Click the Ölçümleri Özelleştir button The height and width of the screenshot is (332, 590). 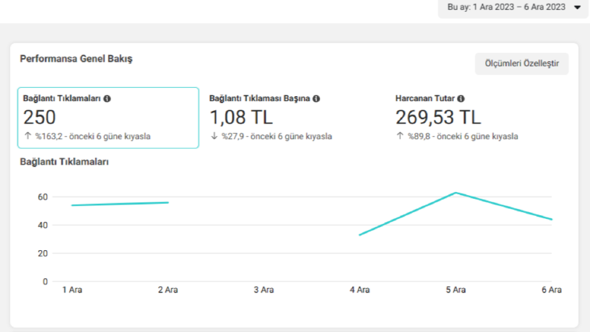(x=522, y=63)
